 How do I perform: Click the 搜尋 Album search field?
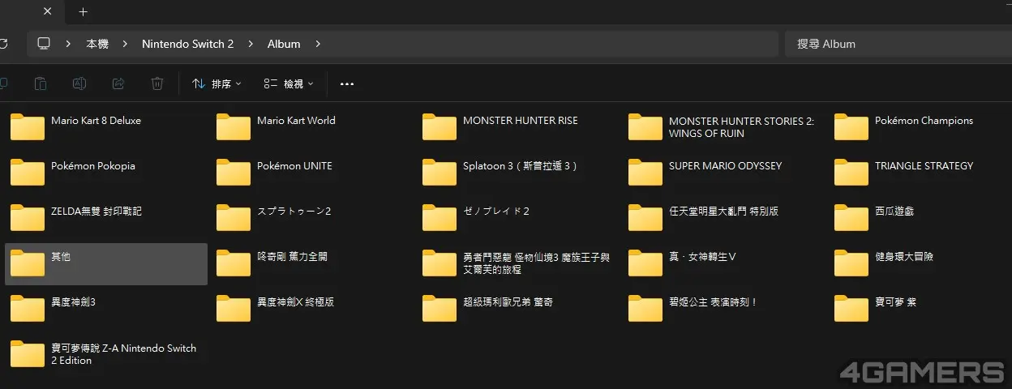coord(898,44)
